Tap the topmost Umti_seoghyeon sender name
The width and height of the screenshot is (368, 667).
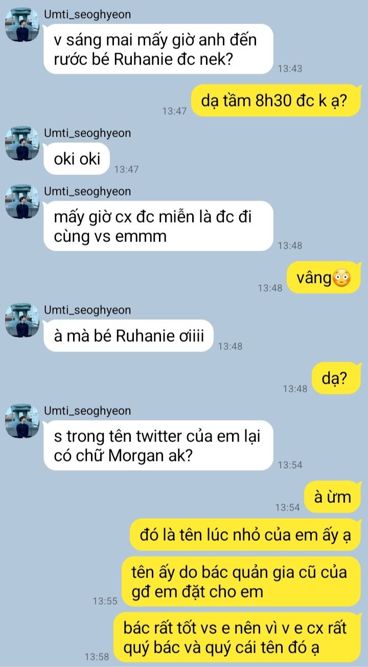click(x=87, y=14)
